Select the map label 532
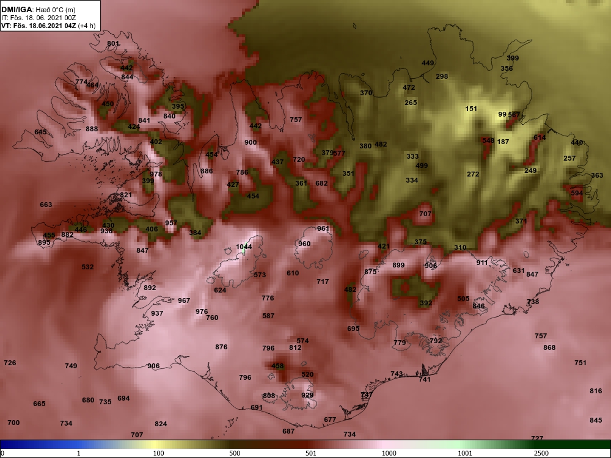 coord(87,267)
